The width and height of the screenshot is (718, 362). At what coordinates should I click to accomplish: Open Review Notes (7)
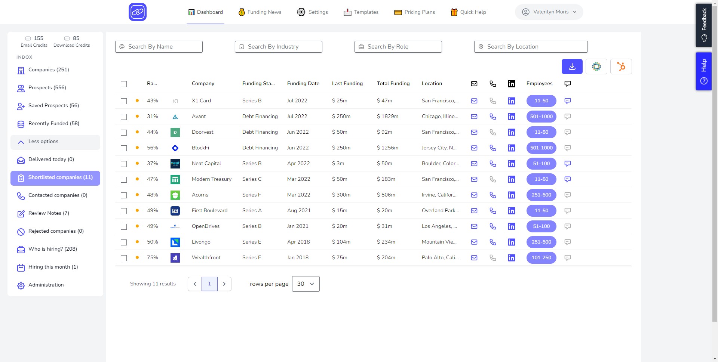point(55,213)
